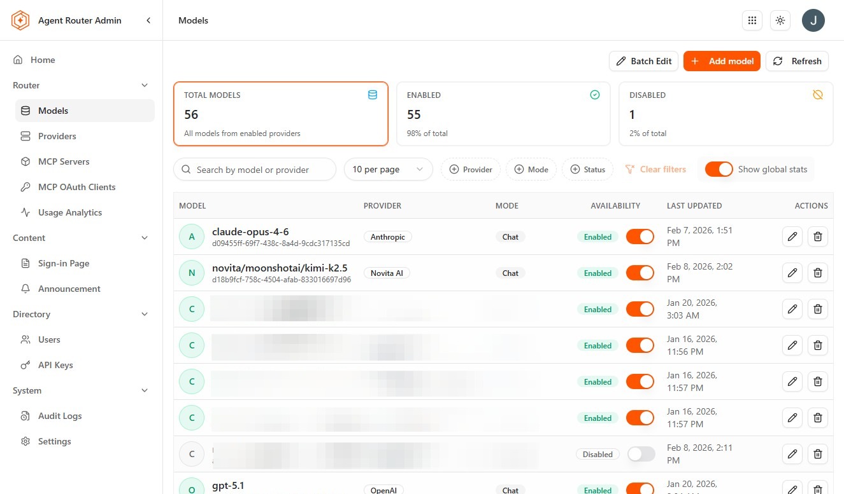Click the check-circle icon on Enabled card

click(595, 95)
